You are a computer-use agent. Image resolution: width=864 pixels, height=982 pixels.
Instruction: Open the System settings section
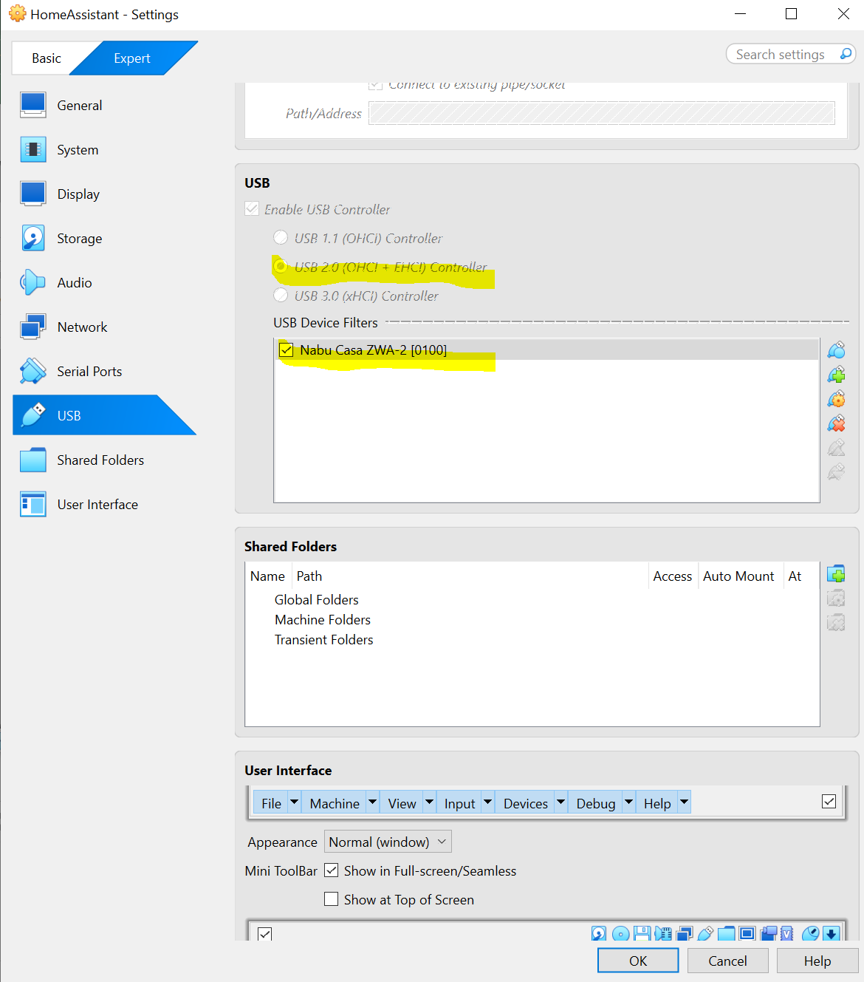tap(78, 150)
